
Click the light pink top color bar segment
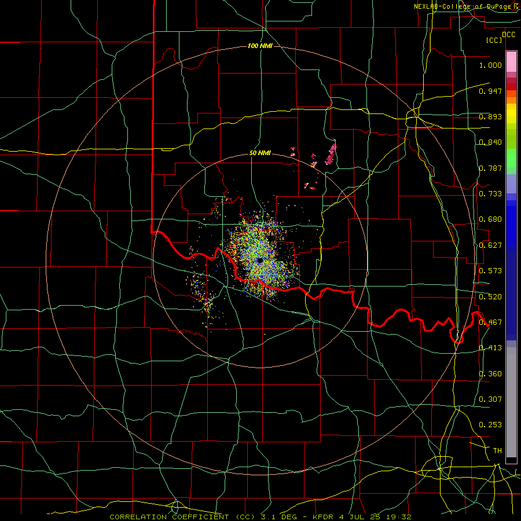(x=511, y=61)
